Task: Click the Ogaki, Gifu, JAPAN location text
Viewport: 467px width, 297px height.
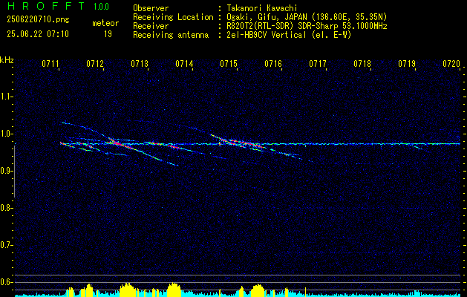Action: pos(307,17)
